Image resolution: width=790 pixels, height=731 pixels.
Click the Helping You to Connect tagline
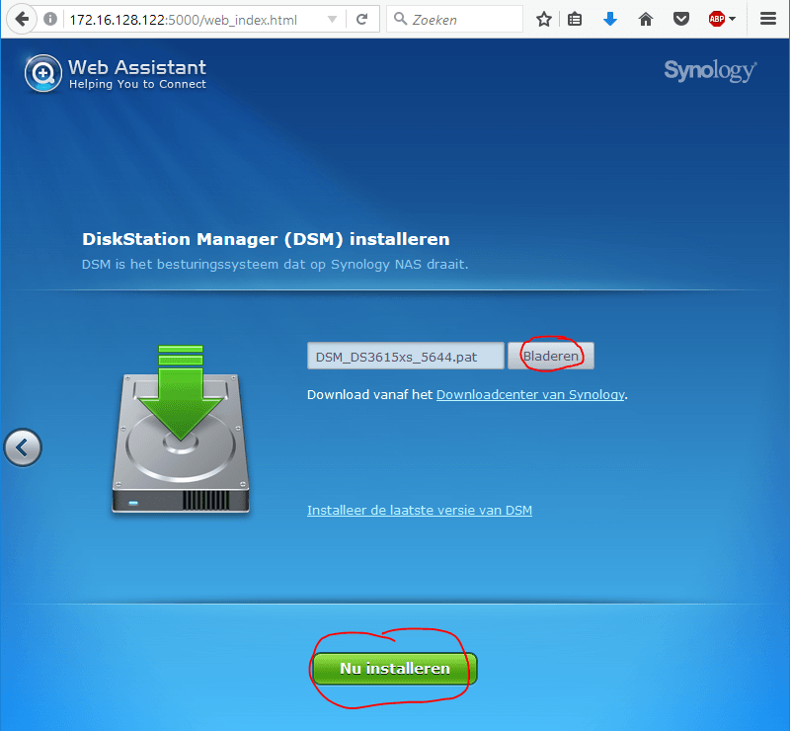point(137,84)
